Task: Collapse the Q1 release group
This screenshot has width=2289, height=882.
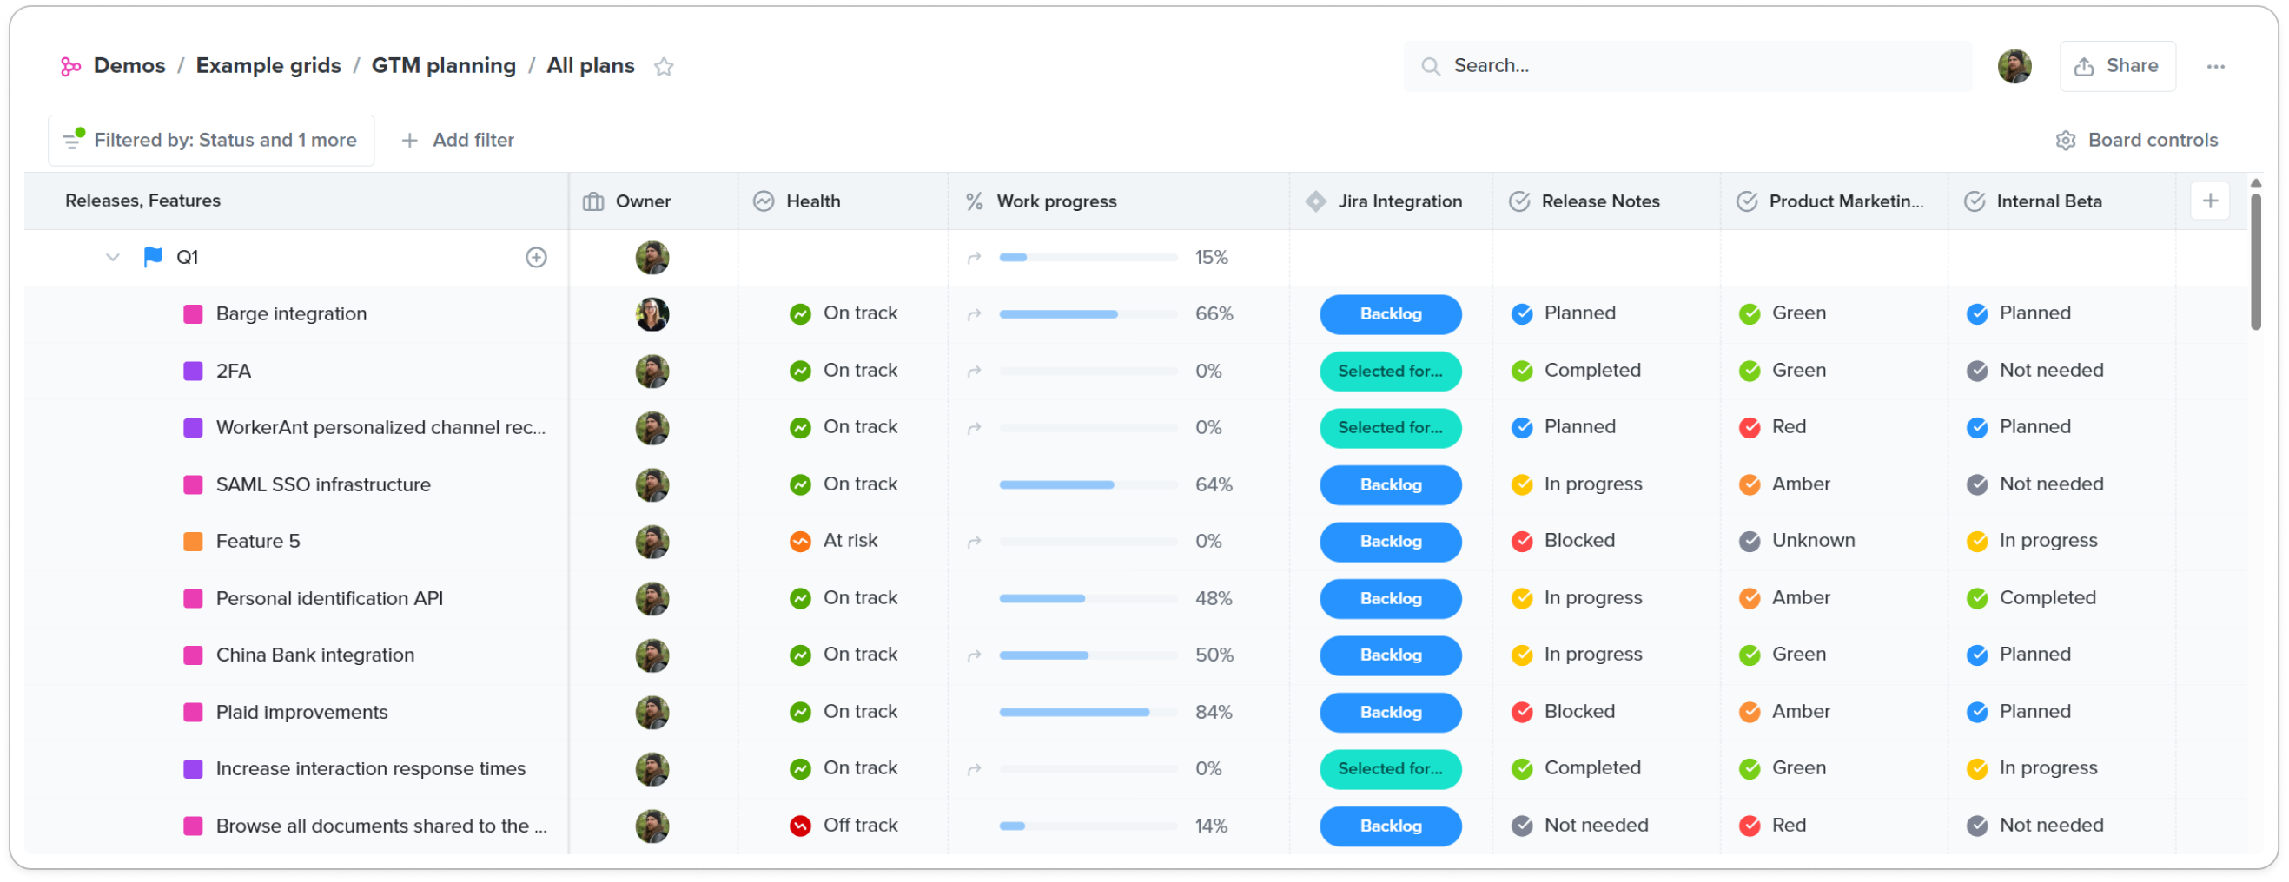Action: [x=112, y=257]
